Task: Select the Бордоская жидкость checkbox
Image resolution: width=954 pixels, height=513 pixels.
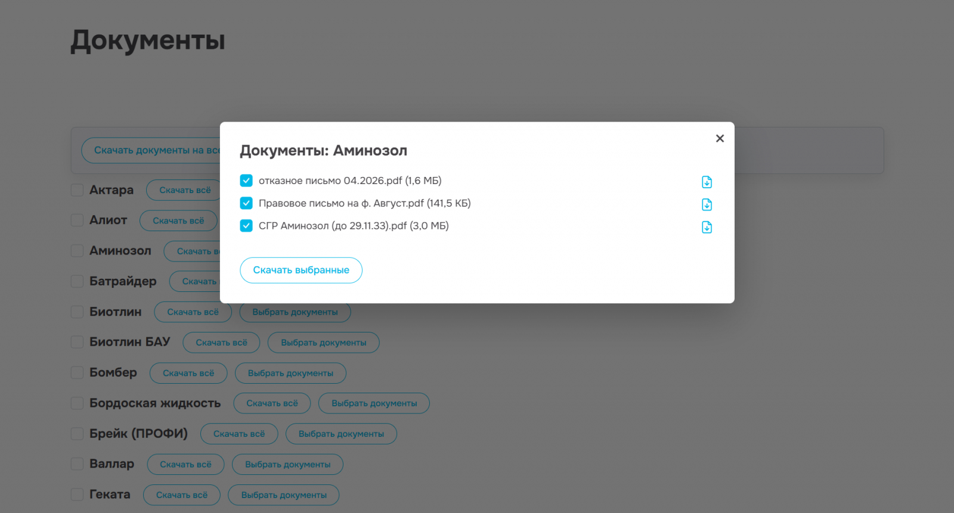Action: (x=77, y=403)
